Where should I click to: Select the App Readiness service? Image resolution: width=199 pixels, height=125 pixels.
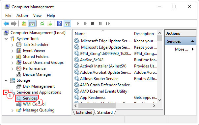pyautogui.click(x=93, y=98)
